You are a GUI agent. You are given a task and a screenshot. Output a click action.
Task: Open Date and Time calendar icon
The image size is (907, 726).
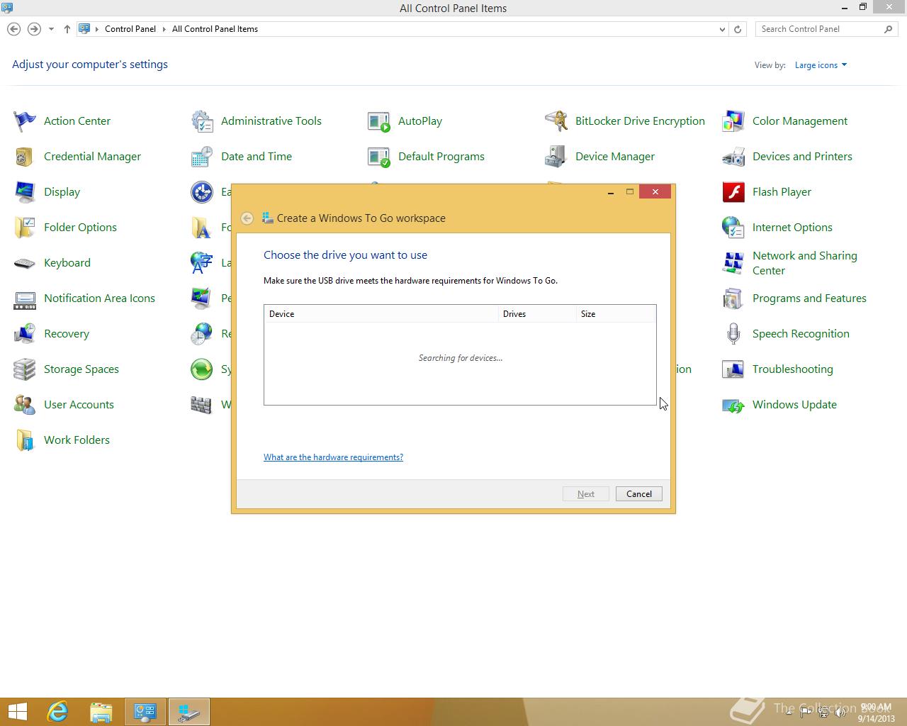[202, 157]
